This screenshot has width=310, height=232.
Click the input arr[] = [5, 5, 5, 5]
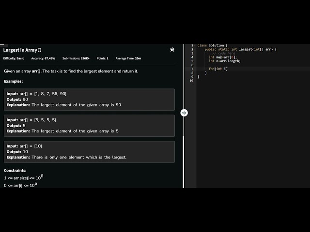click(31, 120)
